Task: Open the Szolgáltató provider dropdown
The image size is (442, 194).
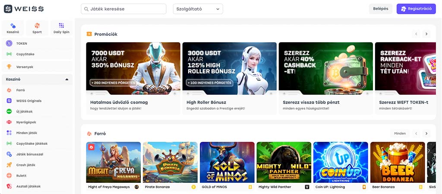Action: pos(198,9)
